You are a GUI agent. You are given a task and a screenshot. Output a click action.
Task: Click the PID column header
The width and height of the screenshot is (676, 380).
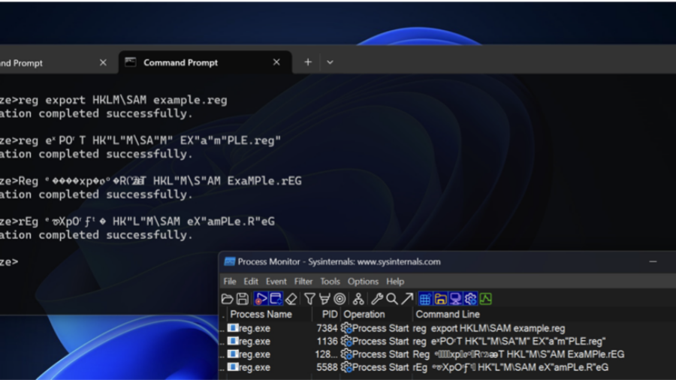[327, 314]
